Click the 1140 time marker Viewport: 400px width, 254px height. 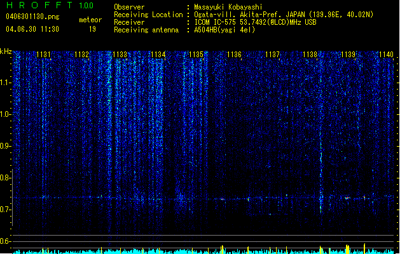[386, 55]
